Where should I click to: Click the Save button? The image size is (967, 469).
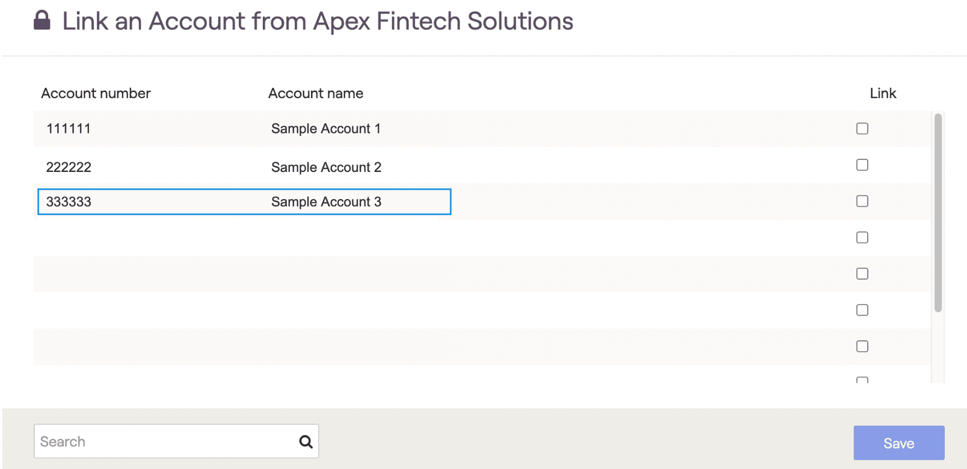(899, 443)
